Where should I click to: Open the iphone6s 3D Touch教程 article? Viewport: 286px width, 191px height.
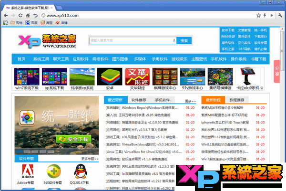tap(225, 123)
